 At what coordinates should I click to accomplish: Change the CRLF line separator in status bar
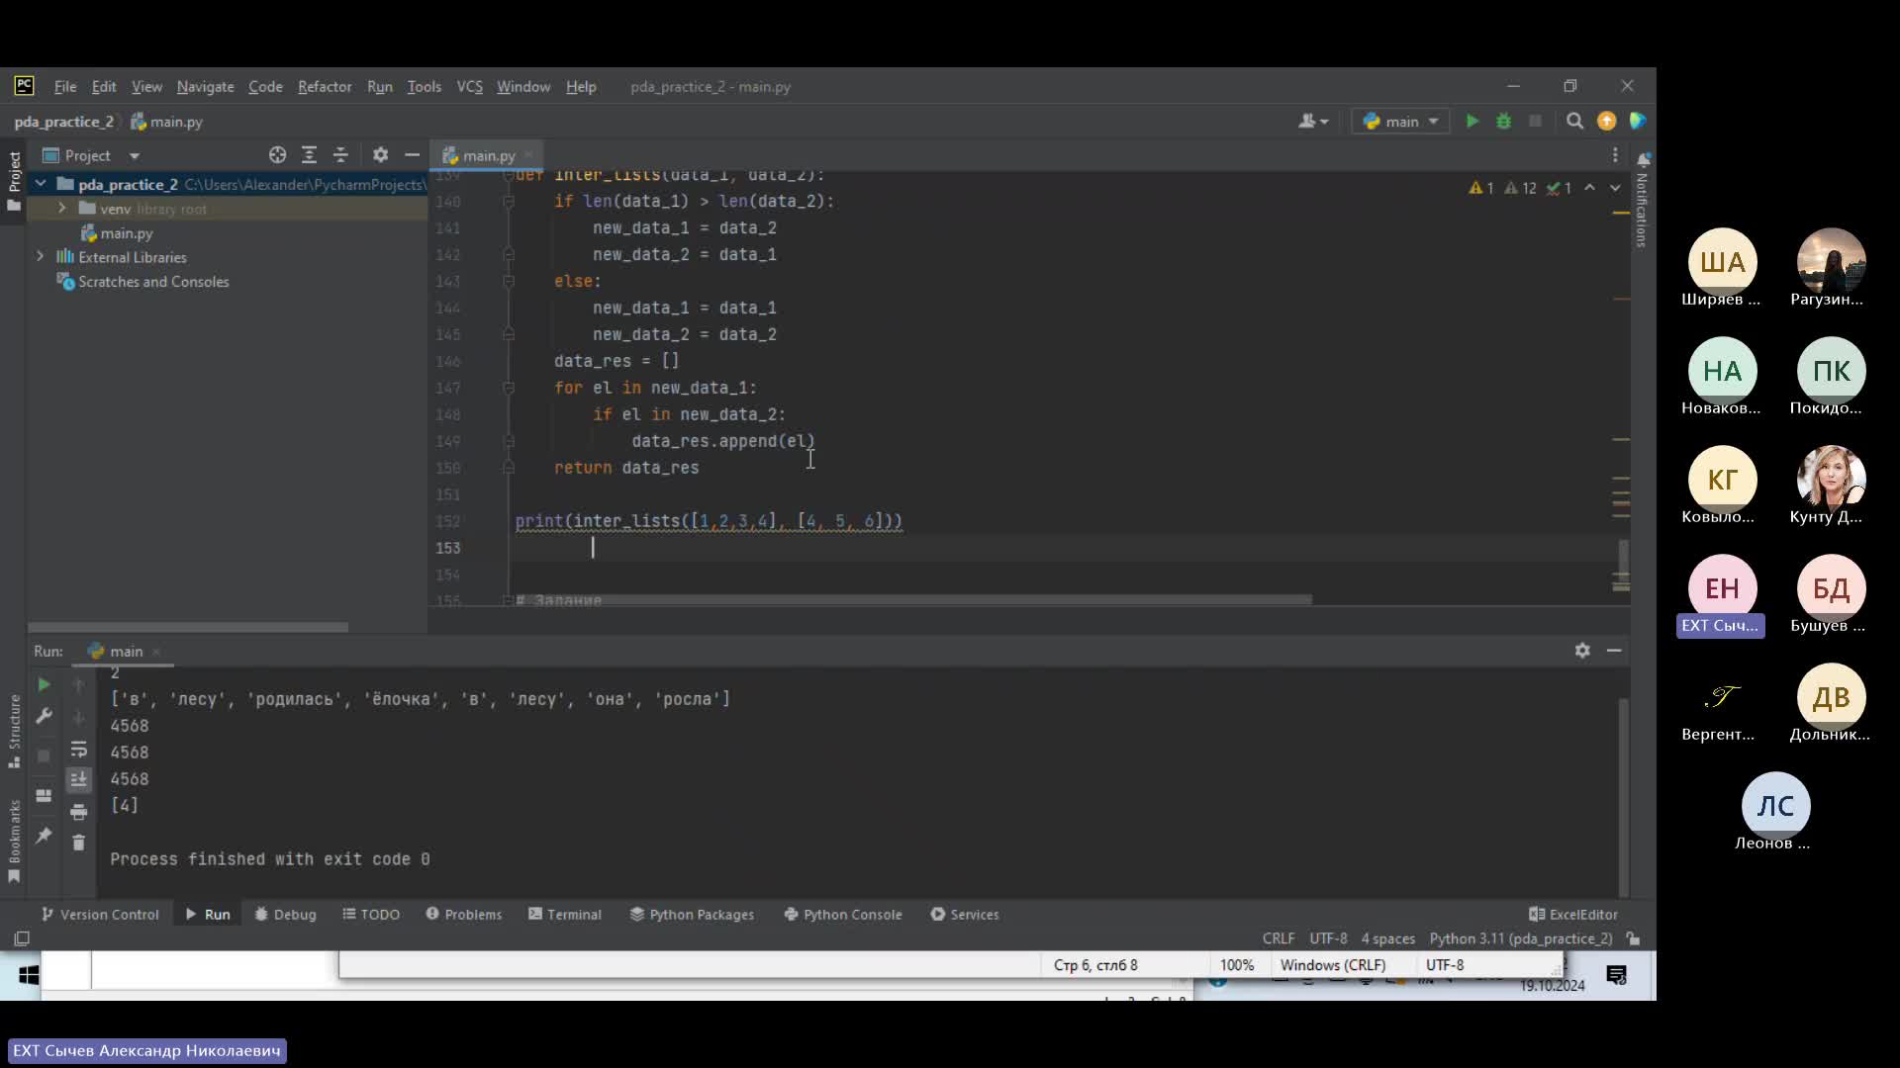tap(1278, 938)
